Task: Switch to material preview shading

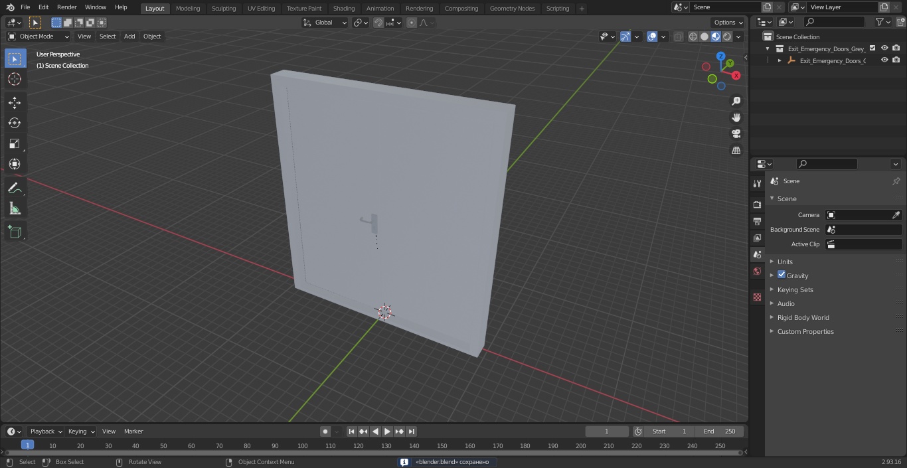Action: (x=716, y=37)
